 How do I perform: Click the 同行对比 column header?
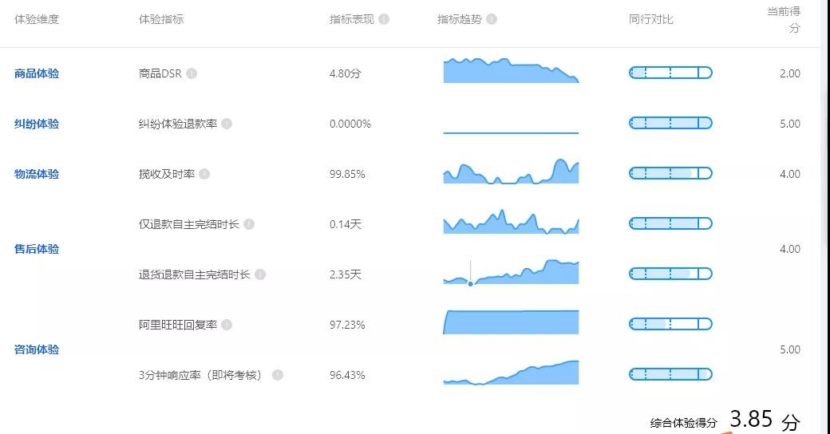click(651, 20)
